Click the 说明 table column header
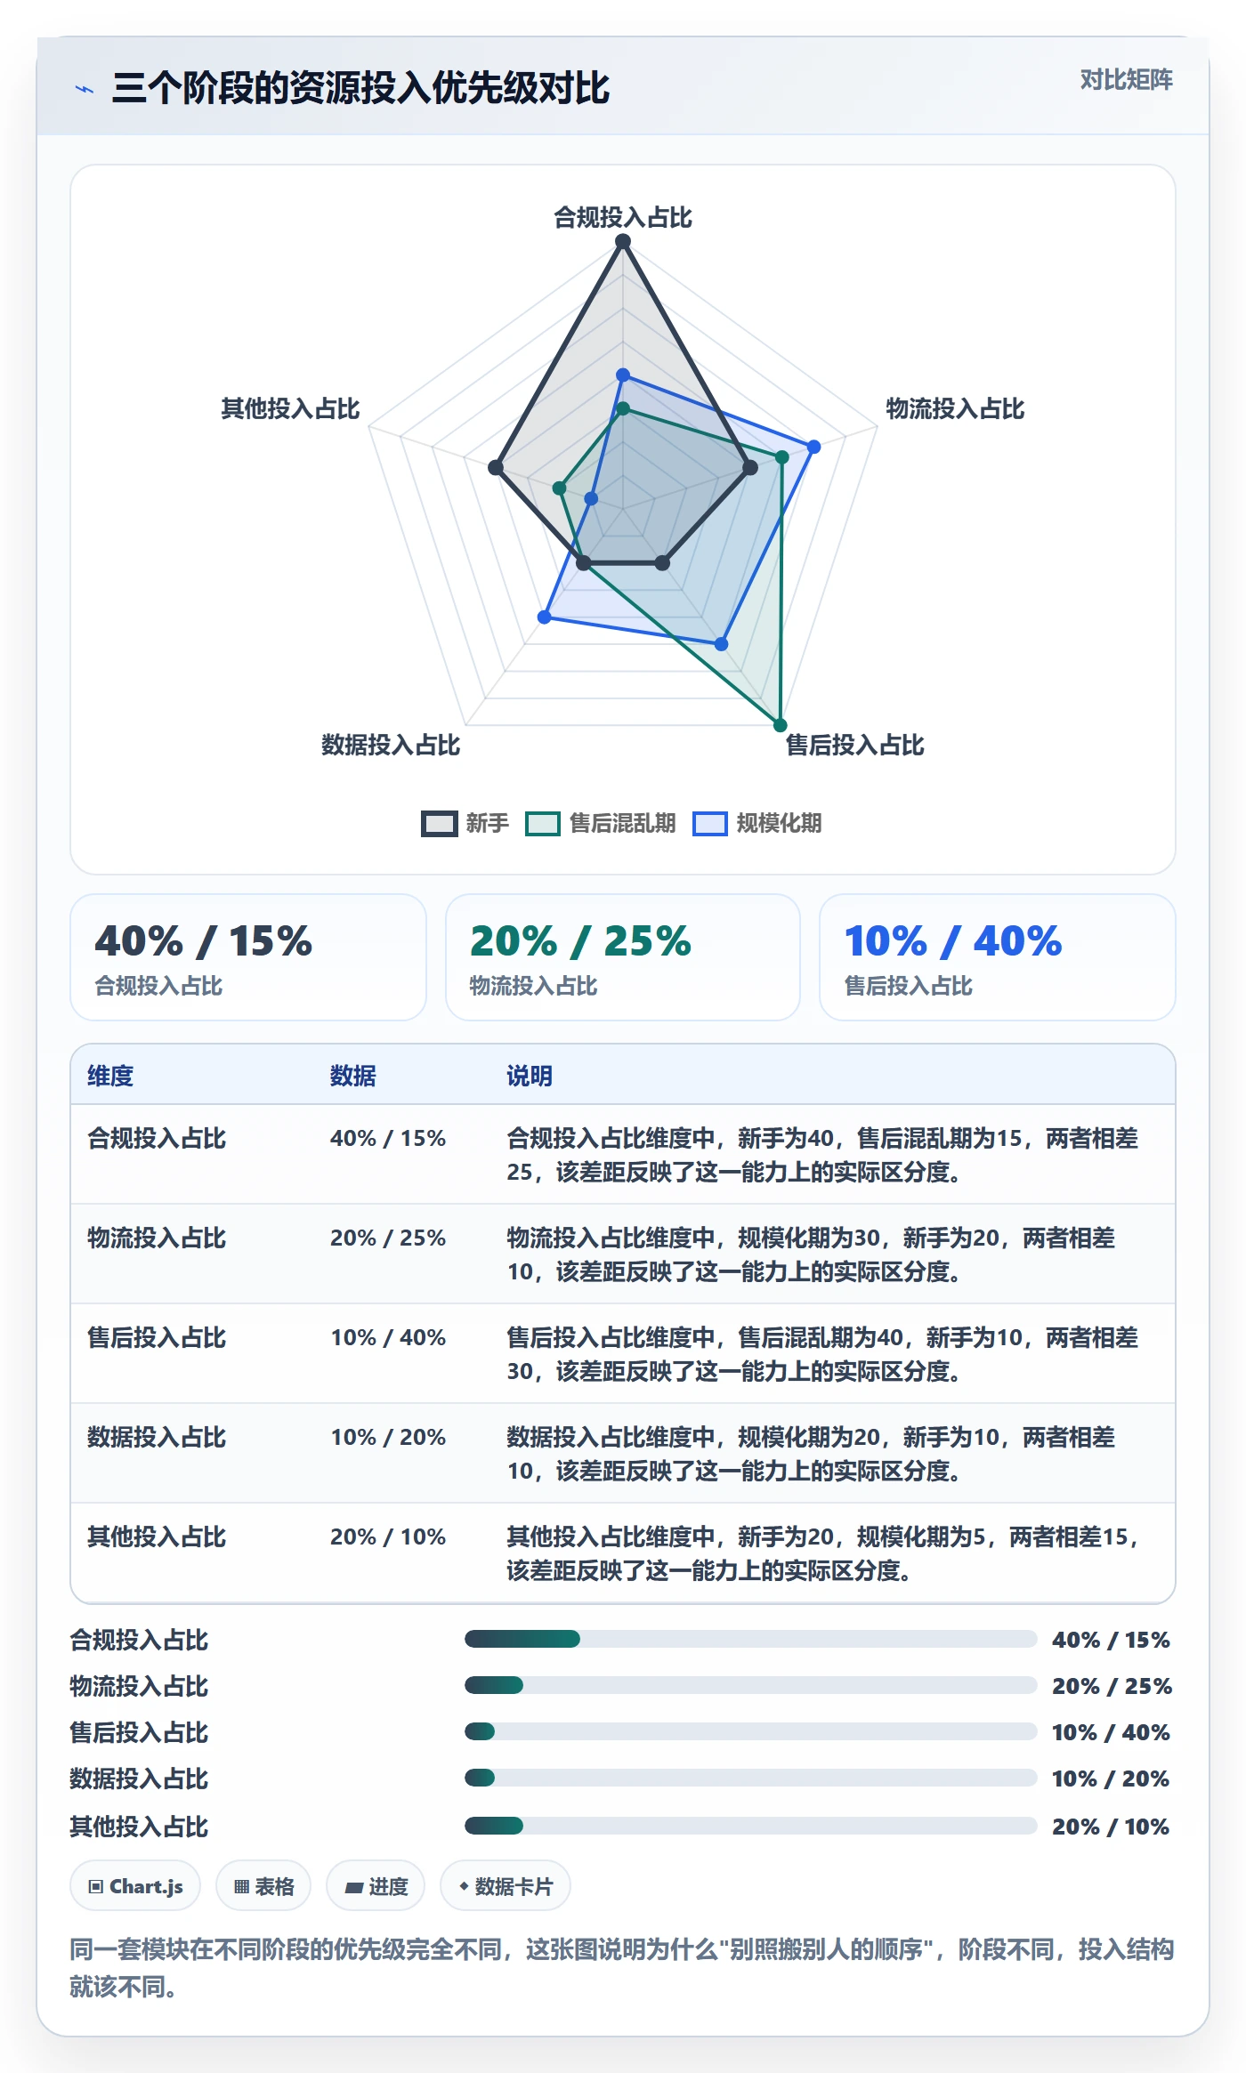The height and width of the screenshot is (2073, 1246). coord(530,1076)
